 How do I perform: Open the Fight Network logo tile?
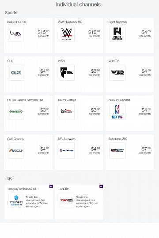coord(117,33)
